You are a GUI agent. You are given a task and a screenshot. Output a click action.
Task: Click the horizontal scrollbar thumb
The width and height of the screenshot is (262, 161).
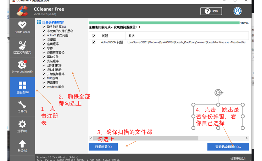(x=146, y=138)
